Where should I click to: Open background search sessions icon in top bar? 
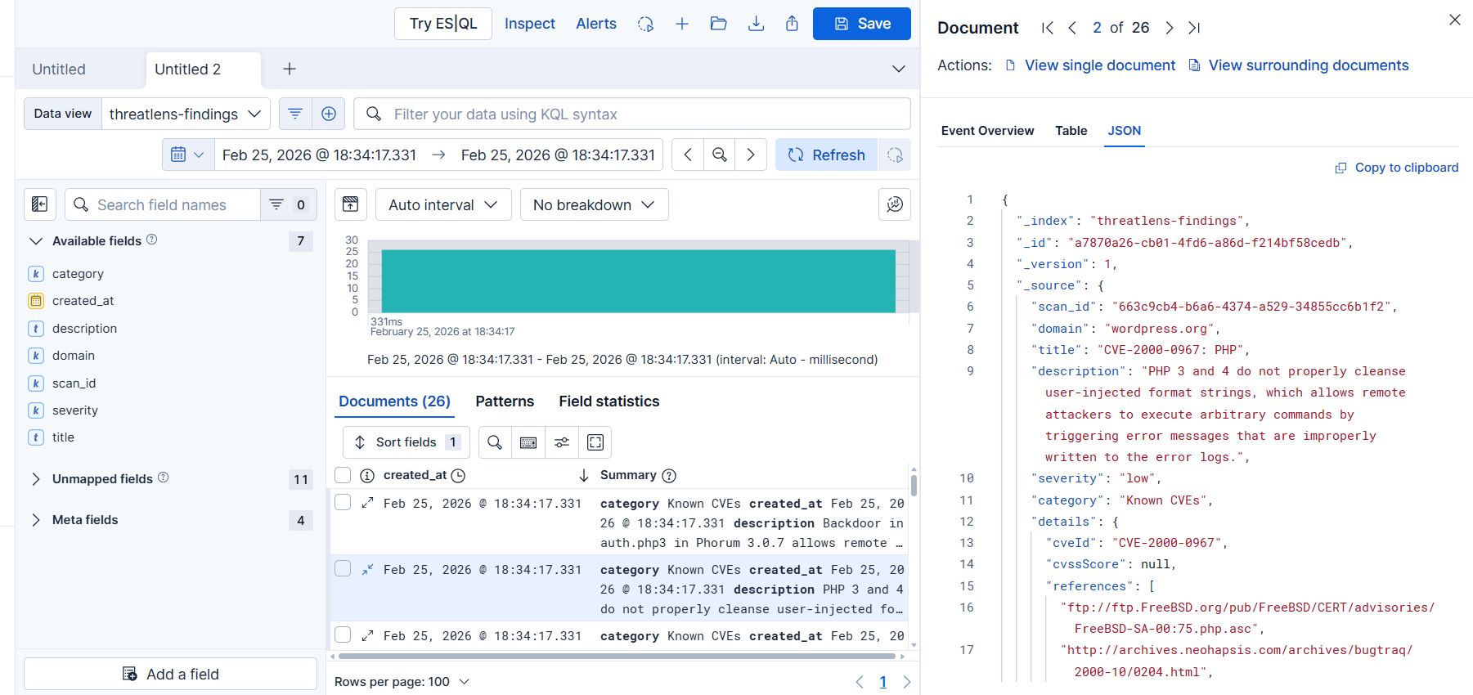[645, 24]
